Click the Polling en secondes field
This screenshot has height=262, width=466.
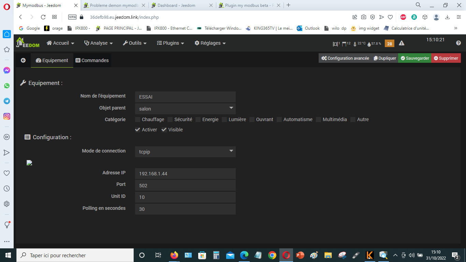185,209
